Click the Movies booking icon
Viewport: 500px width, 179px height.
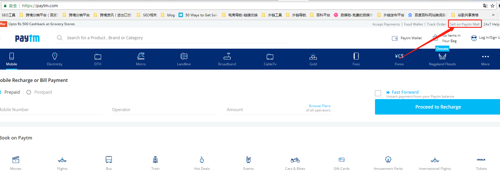tap(16, 160)
